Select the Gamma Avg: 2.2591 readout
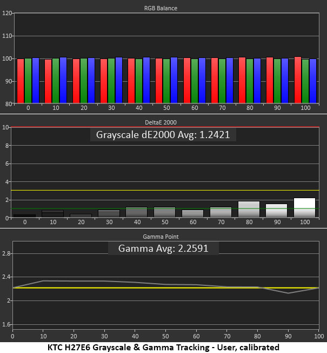The height and width of the screenshot is (353, 327). point(163,249)
